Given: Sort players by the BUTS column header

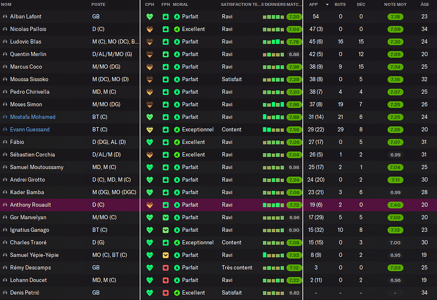Looking at the screenshot, I should [x=340, y=4].
